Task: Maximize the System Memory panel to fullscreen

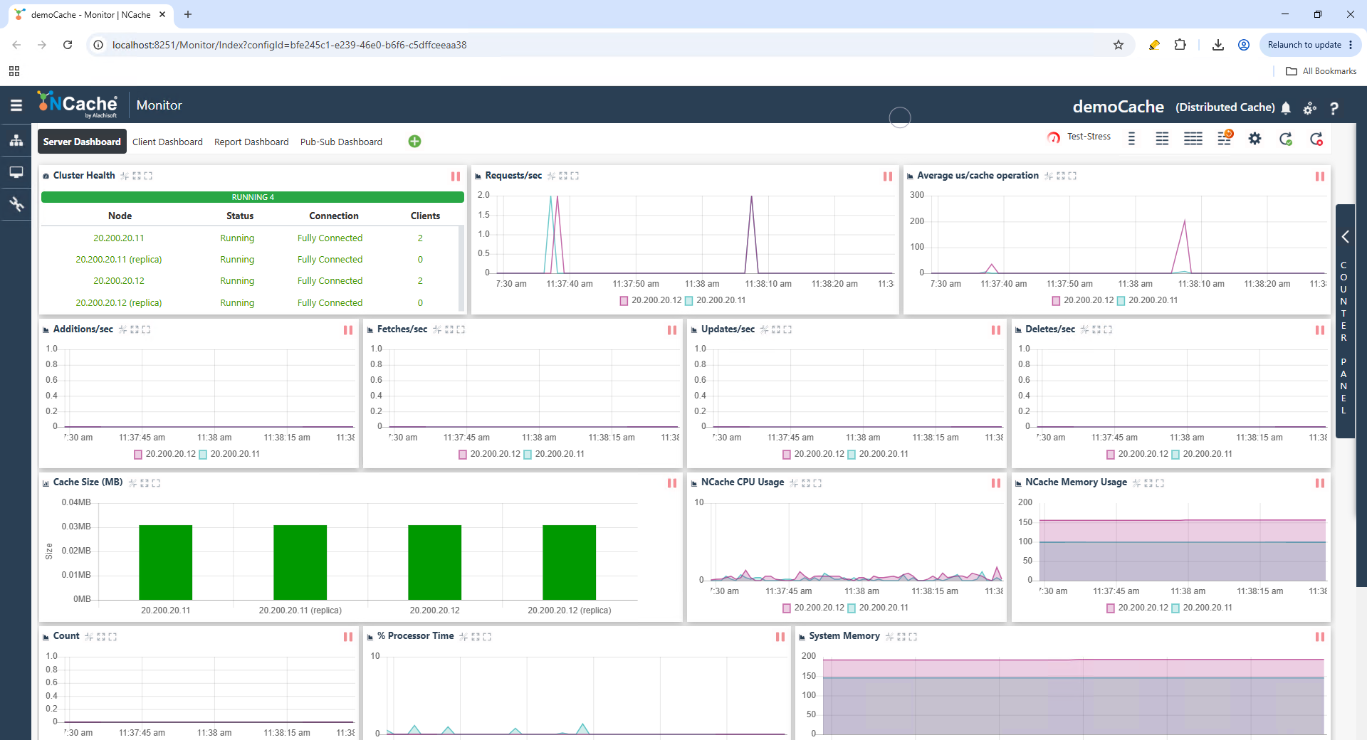Action: click(x=913, y=637)
